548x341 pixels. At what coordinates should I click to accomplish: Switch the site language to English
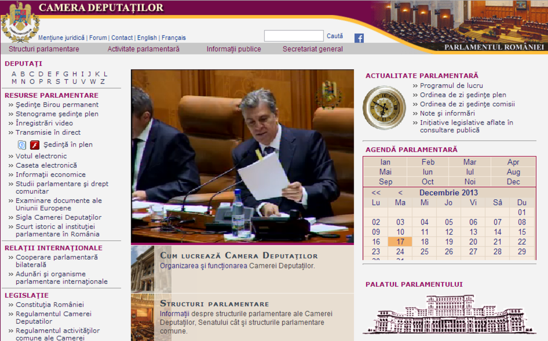pyautogui.click(x=147, y=37)
